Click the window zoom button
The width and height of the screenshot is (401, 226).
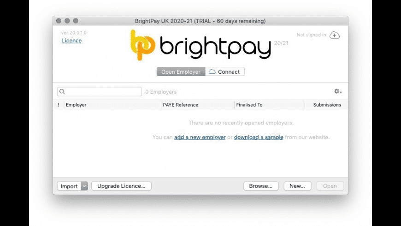click(76, 21)
